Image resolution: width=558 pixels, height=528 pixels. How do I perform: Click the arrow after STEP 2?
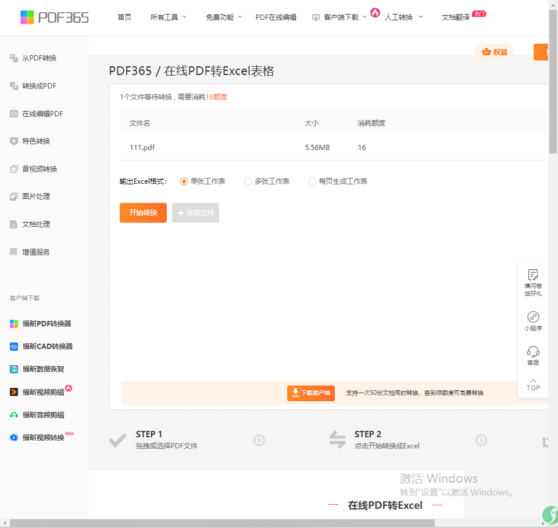pyautogui.click(x=481, y=440)
